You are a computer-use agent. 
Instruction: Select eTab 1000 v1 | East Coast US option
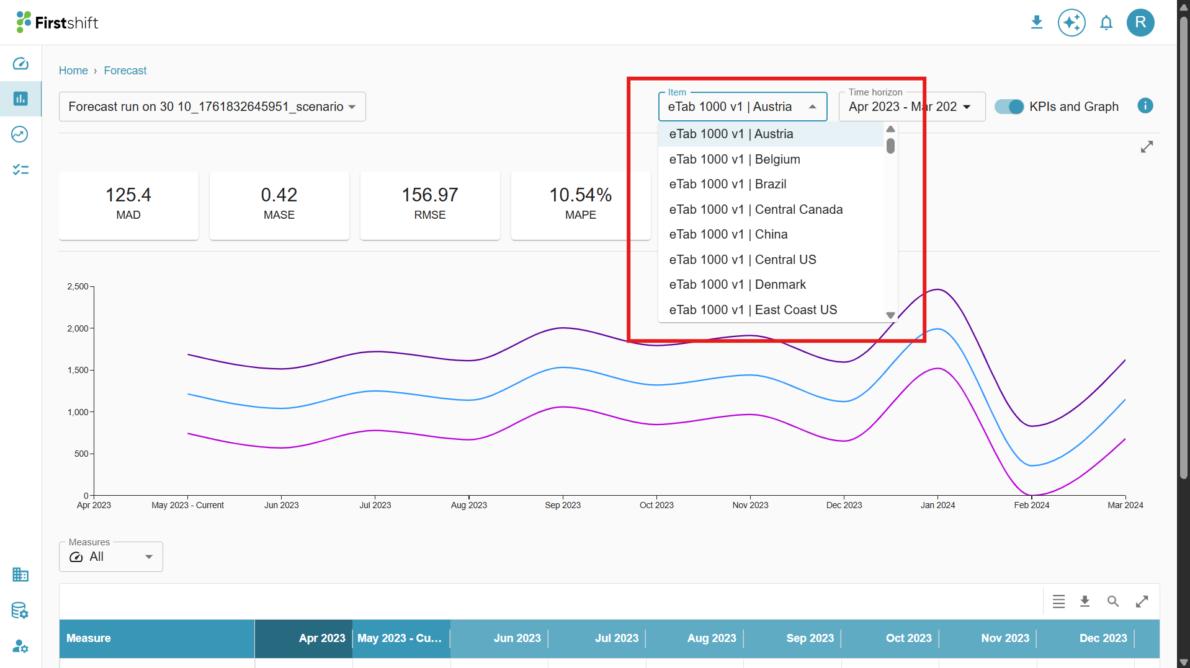pyautogui.click(x=771, y=310)
